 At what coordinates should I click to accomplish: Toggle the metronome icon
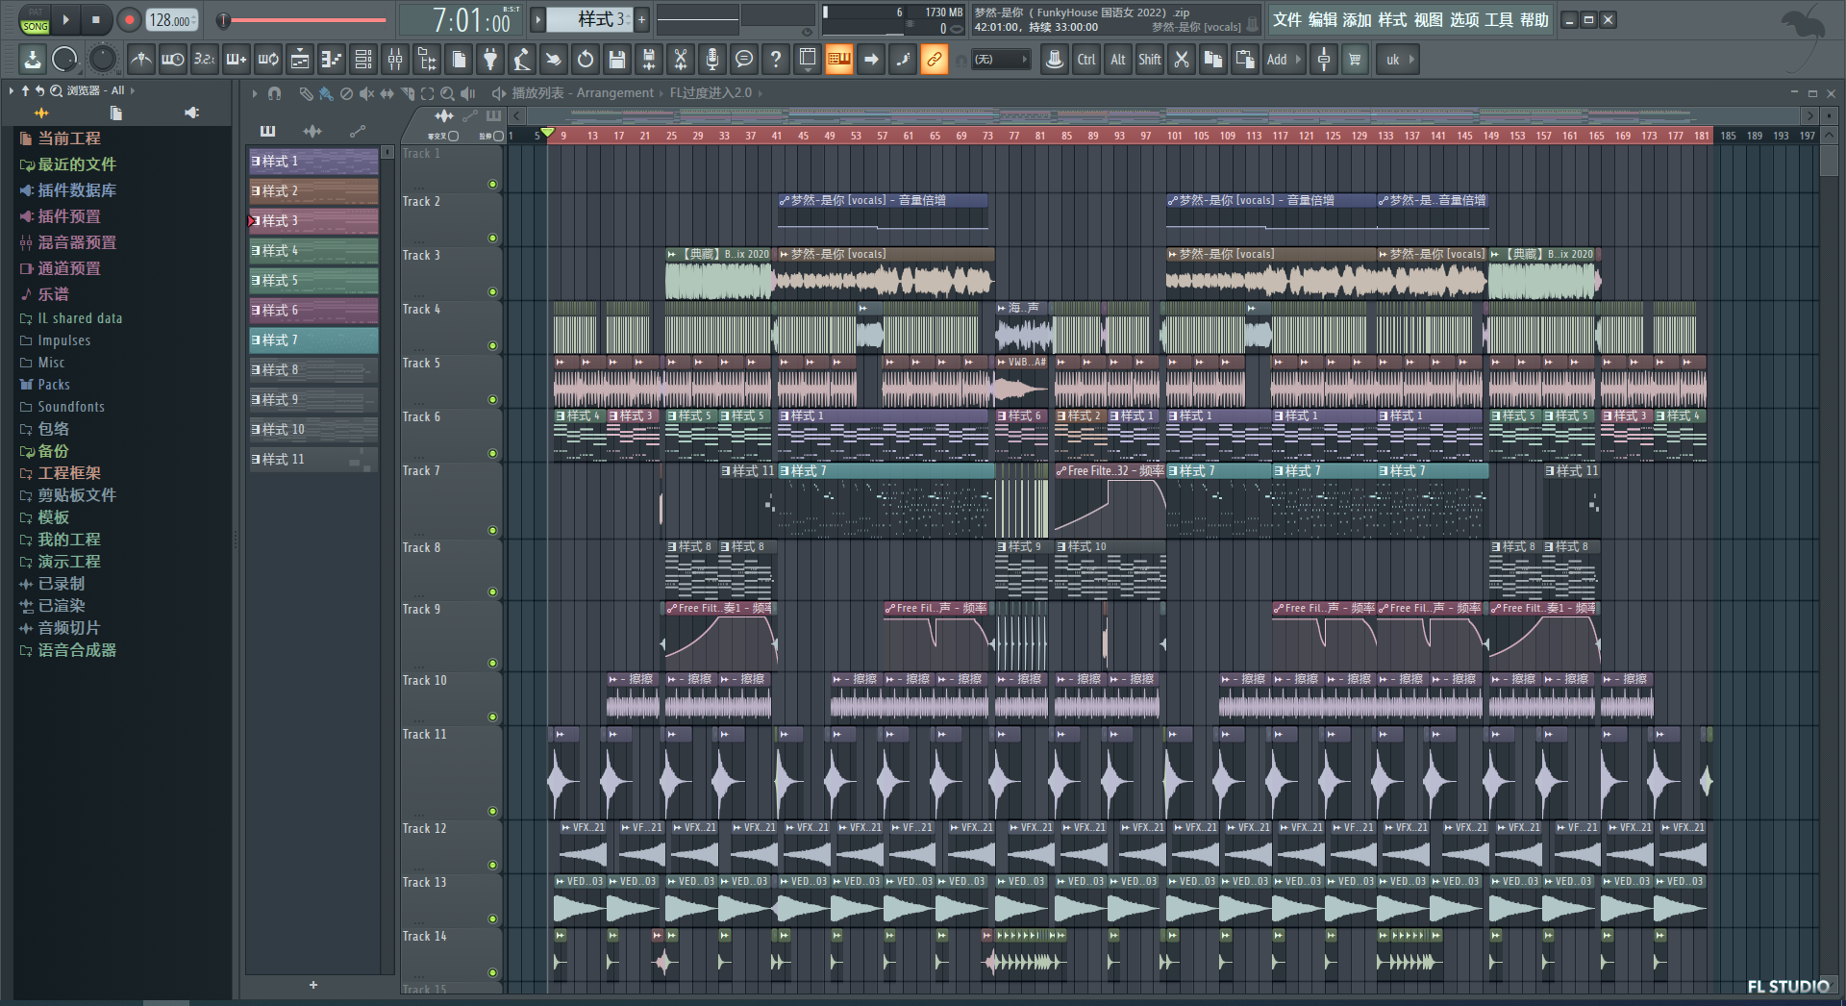pyautogui.click(x=141, y=60)
